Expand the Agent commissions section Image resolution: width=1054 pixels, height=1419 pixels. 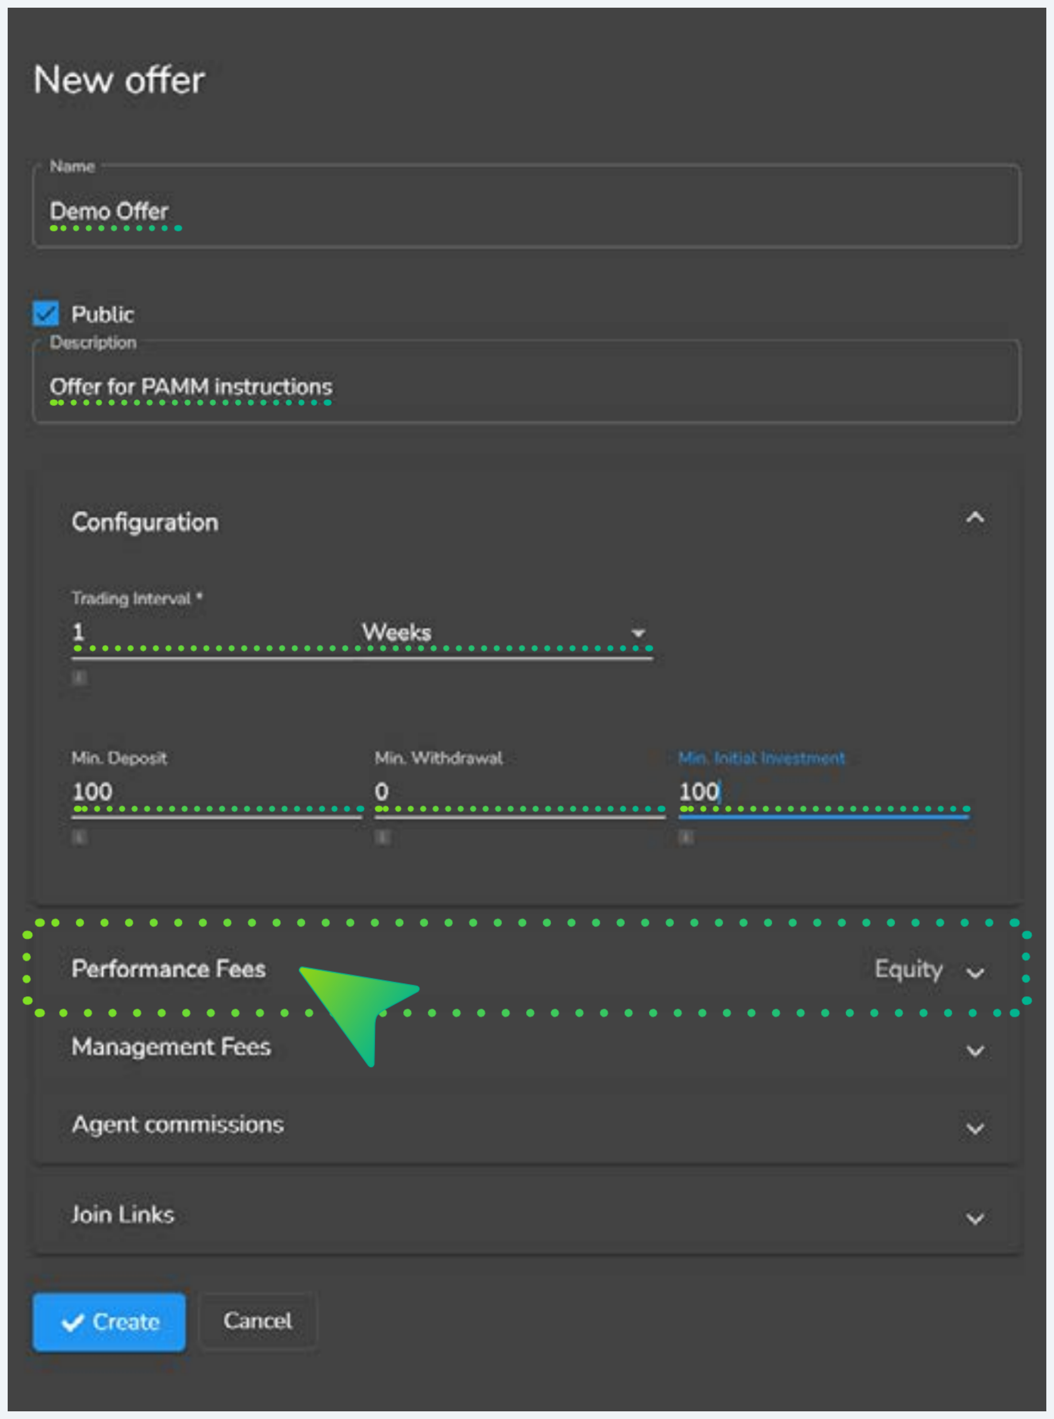coord(527,1126)
